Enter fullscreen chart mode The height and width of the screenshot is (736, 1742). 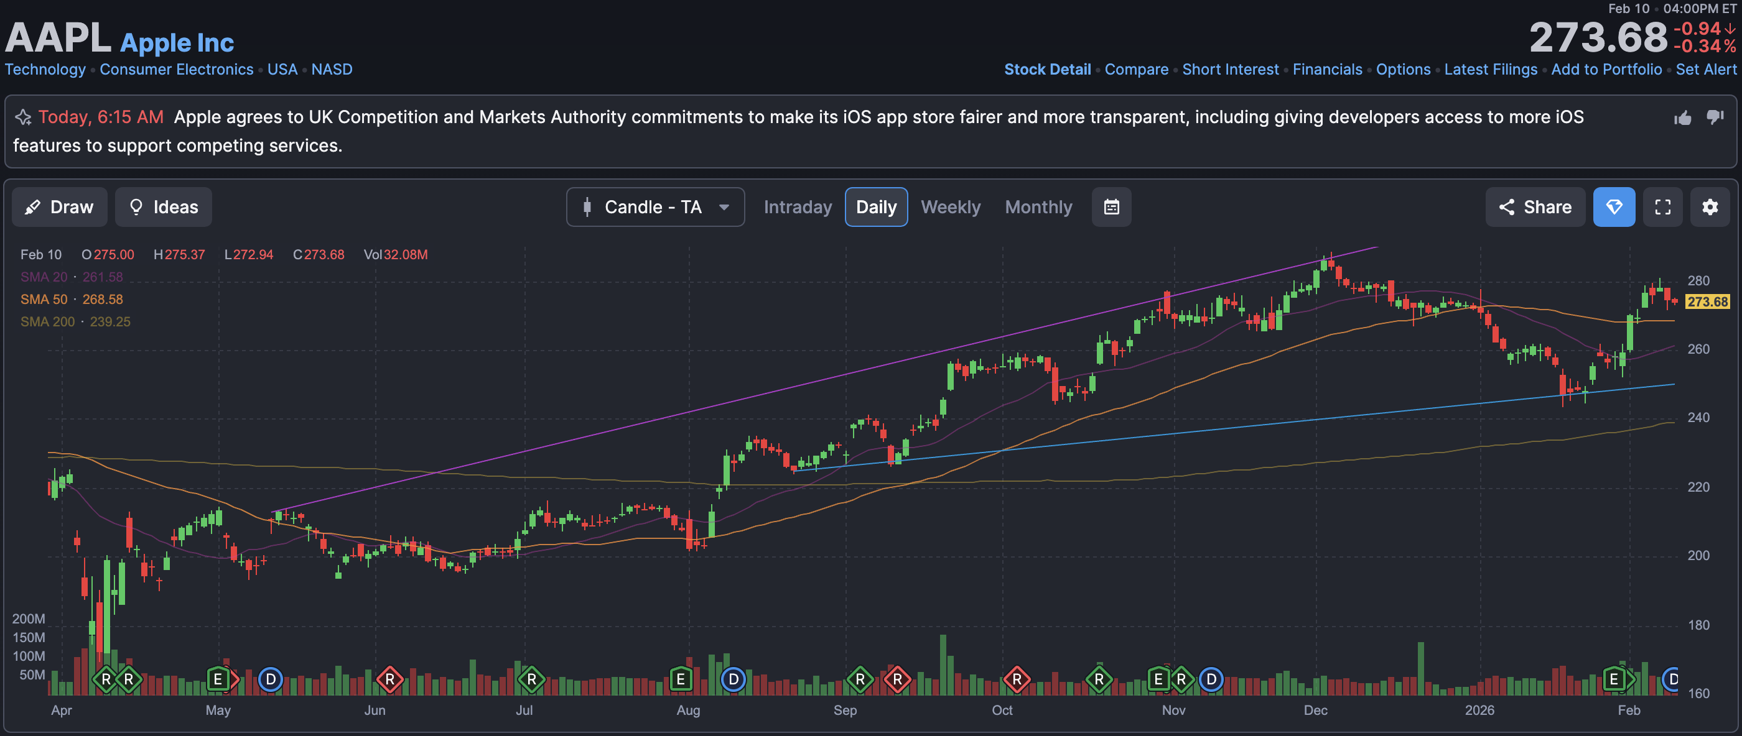pyautogui.click(x=1662, y=207)
